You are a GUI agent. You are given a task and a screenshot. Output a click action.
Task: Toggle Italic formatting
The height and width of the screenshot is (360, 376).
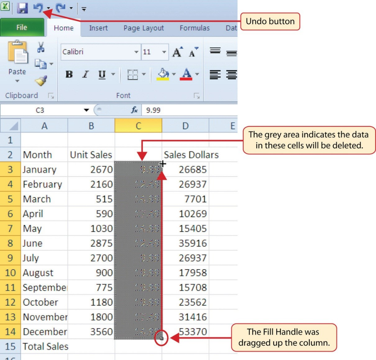tap(85, 75)
